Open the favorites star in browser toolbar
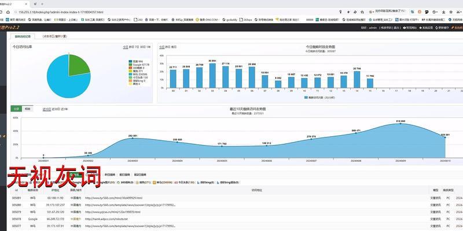This screenshot has height=231, width=463. [451, 12]
